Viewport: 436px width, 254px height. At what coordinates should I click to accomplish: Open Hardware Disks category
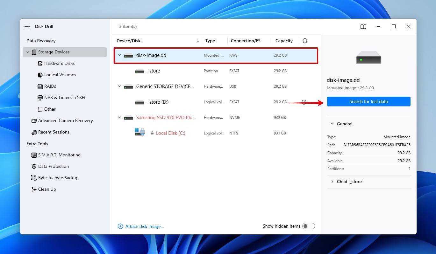59,63
